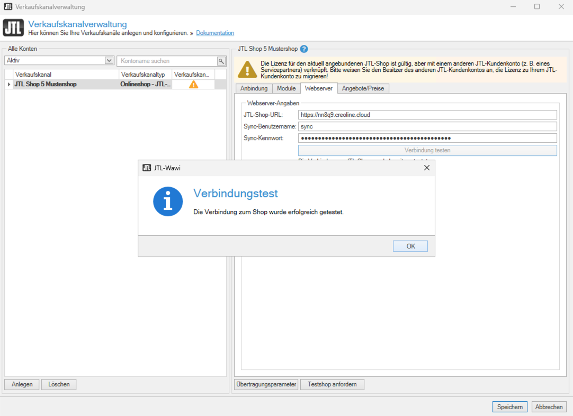Open the Angebote/Preise tab
This screenshot has height=416, width=573.
tap(363, 88)
